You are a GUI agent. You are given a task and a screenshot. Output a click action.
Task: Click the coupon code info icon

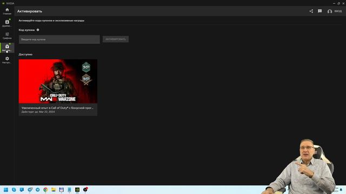point(38,30)
